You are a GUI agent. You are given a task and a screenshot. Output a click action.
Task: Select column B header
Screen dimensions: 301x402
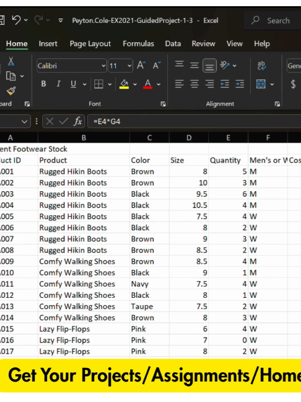[84, 138]
